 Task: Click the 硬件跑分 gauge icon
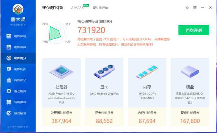click(9, 58)
